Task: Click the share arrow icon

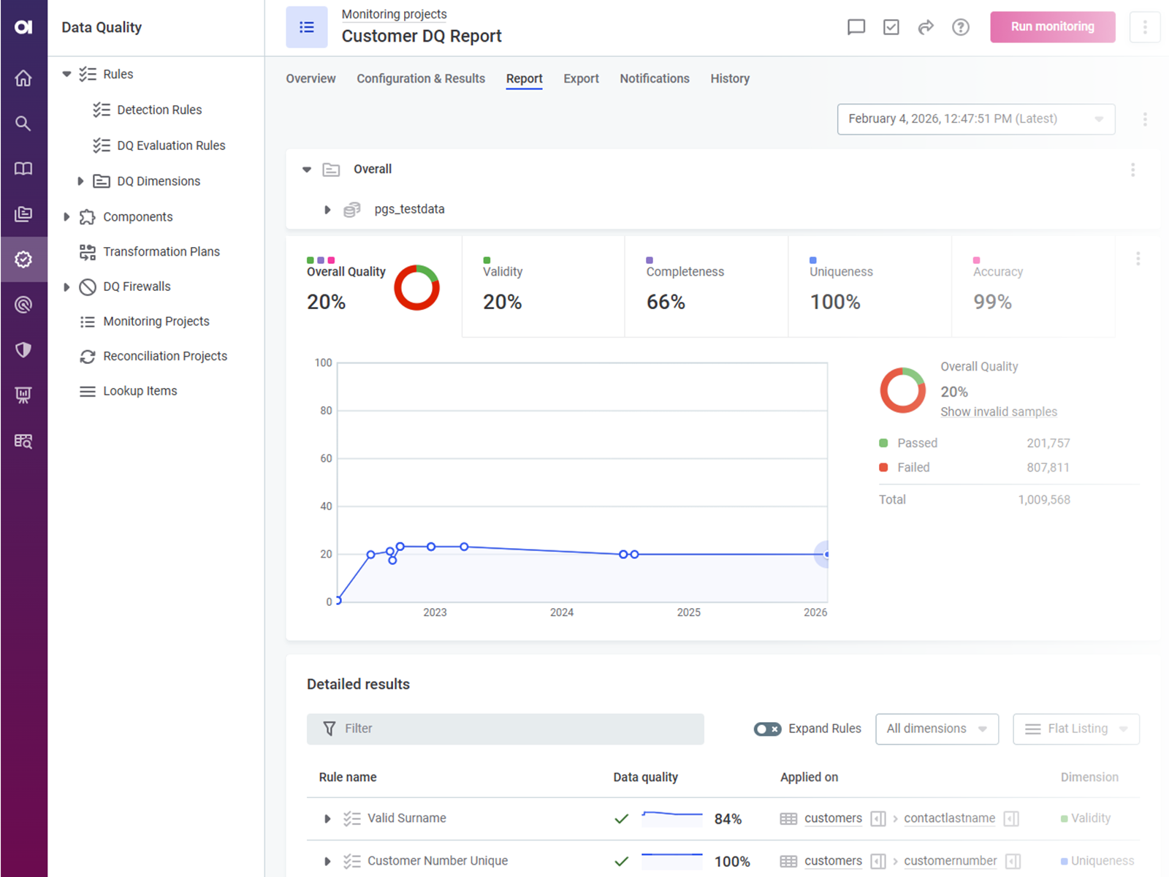Action: [926, 27]
